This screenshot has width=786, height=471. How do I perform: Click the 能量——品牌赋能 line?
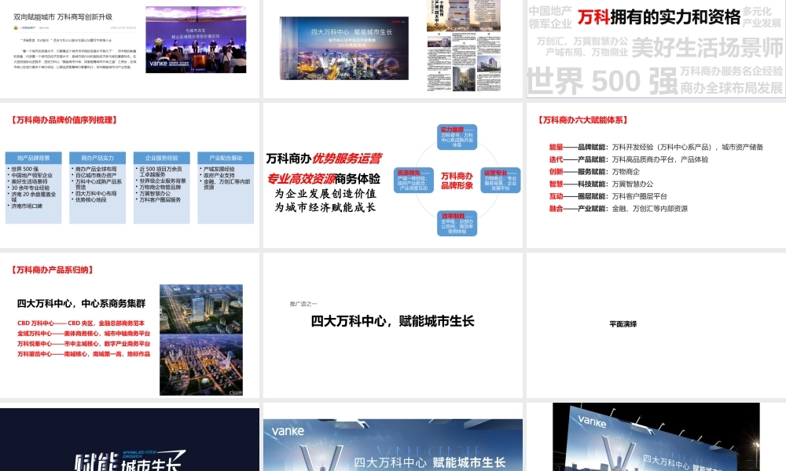coord(656,147)
